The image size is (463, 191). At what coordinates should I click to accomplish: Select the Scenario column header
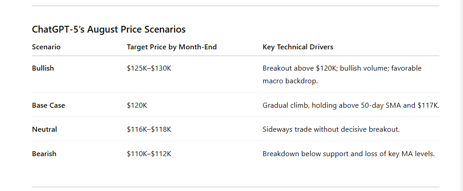(x=46, y=47)
